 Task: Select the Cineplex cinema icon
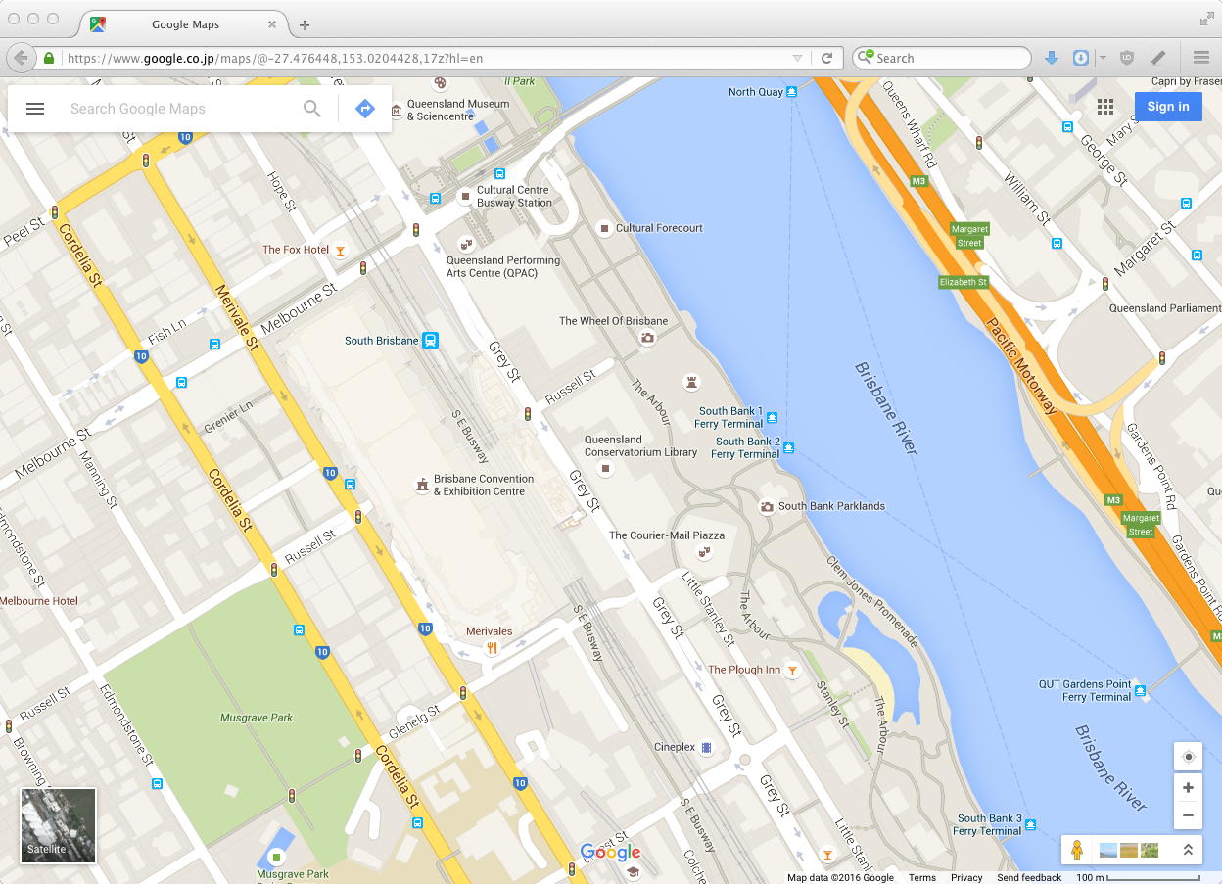[x=707, y=747]
